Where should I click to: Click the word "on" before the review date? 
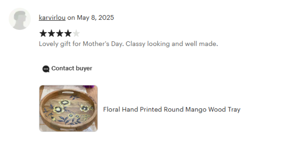tap(71, 18)
